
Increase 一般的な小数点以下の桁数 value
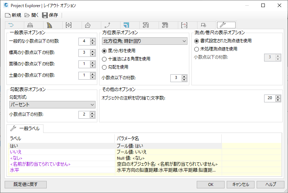(93, 40)
